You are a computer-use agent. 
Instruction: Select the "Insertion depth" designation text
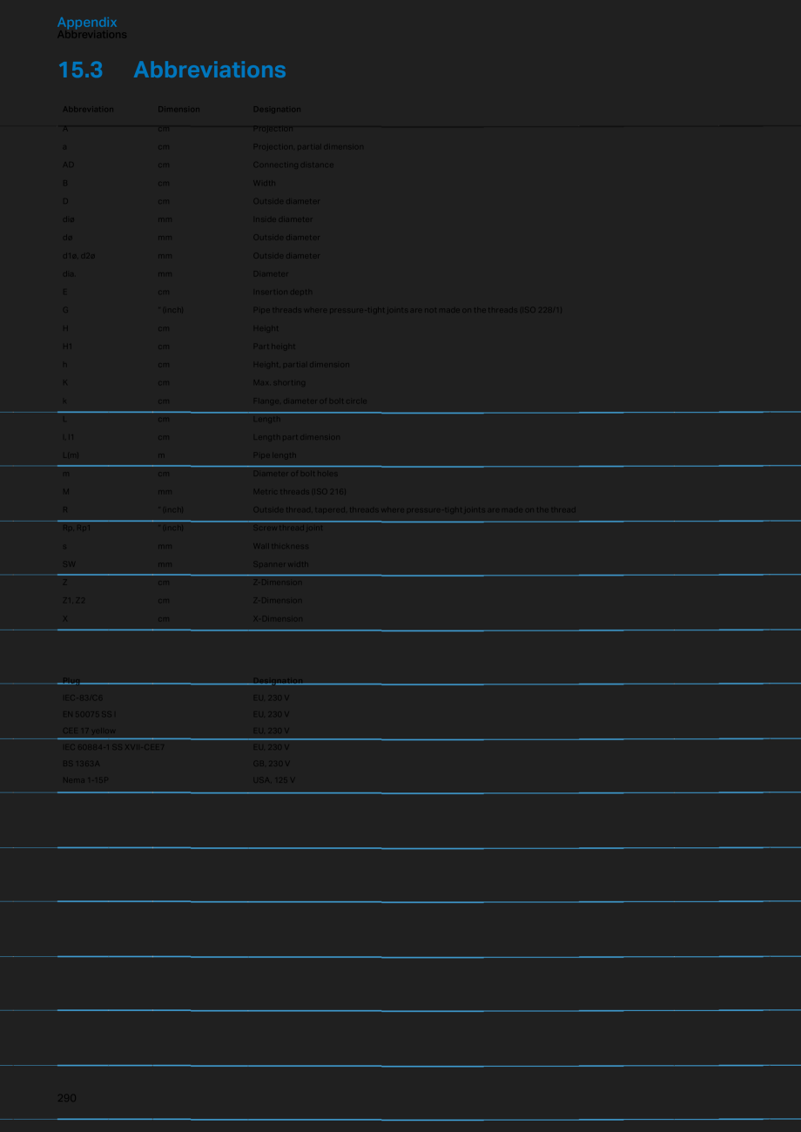[282, 292]
